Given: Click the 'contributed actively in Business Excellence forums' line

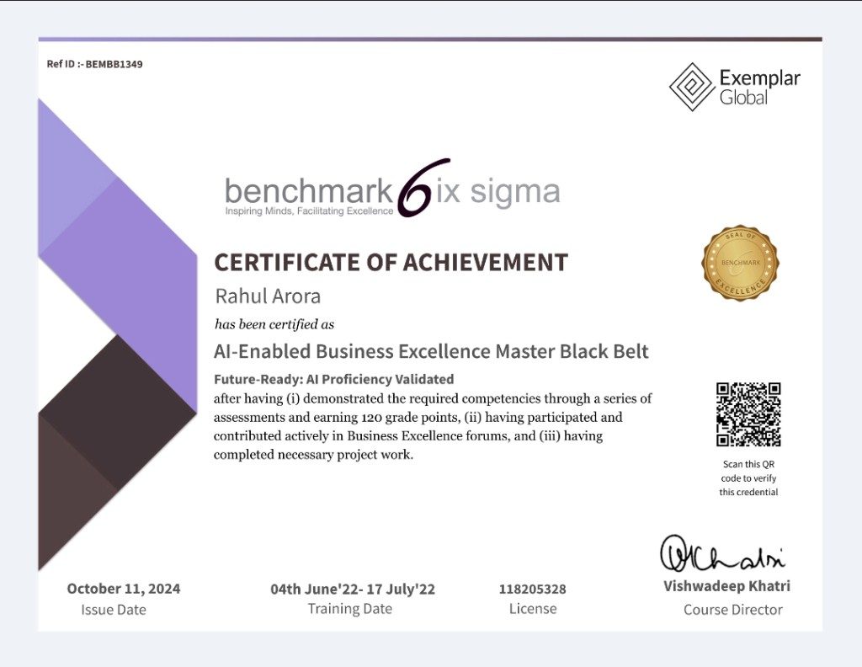Looking at the screenshot, I should tap(408, 436).
